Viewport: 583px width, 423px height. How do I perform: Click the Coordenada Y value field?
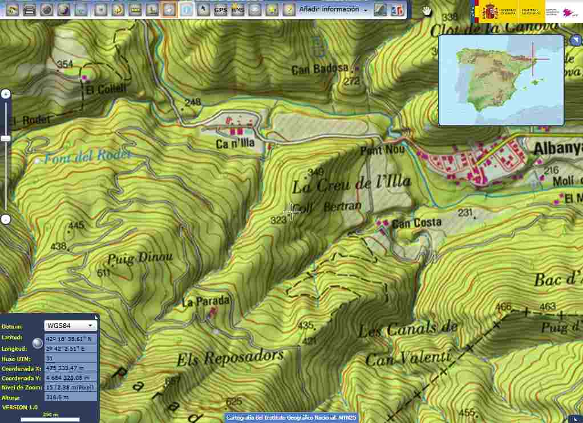pyautogui.click(x=70, y=377)
